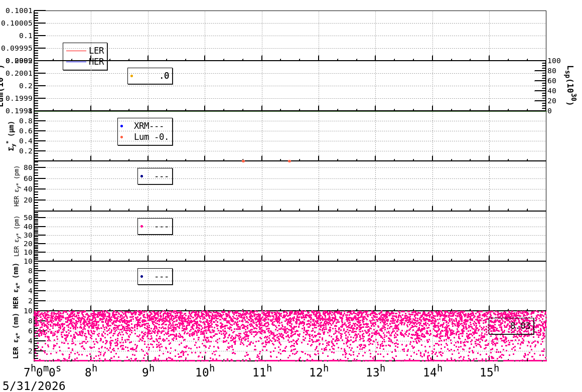Click the 0.1999 tick label
This screenshot has width=582, height=392.
pyautogui.click(x=19, y=98)
